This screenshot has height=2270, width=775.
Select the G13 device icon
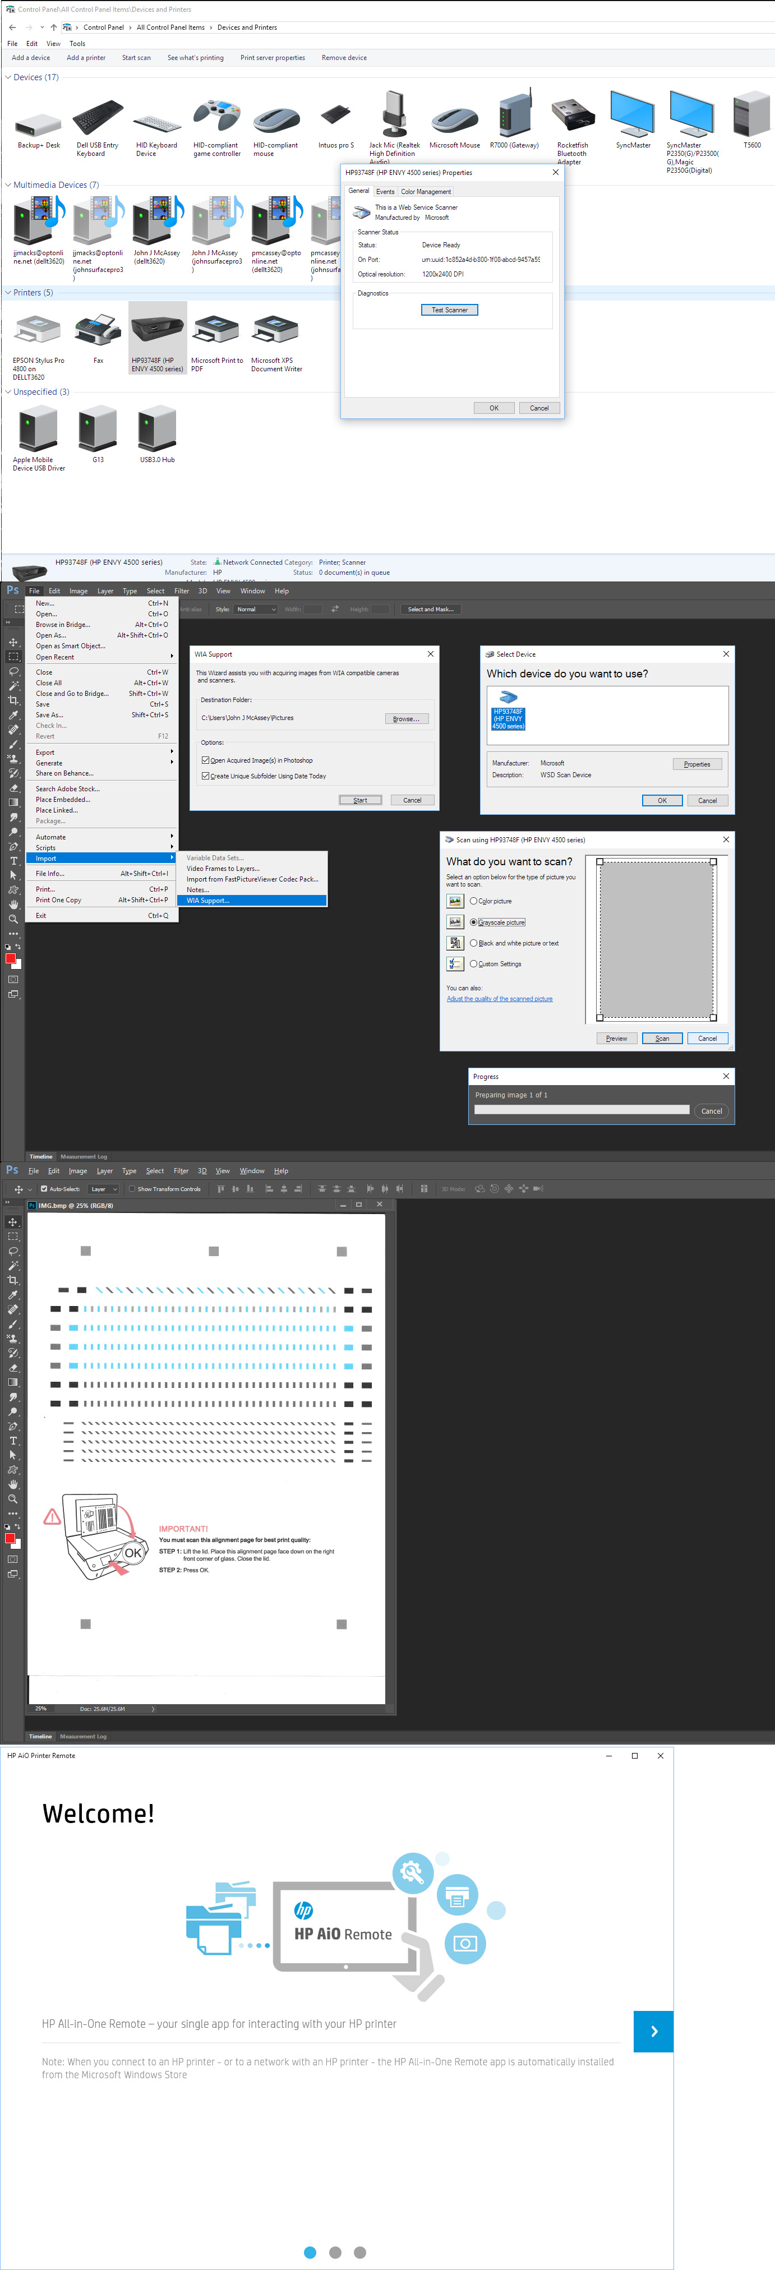pos(98,429)
